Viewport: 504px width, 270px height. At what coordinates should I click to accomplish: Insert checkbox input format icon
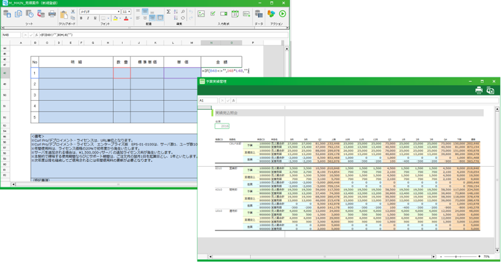(212, 14)
